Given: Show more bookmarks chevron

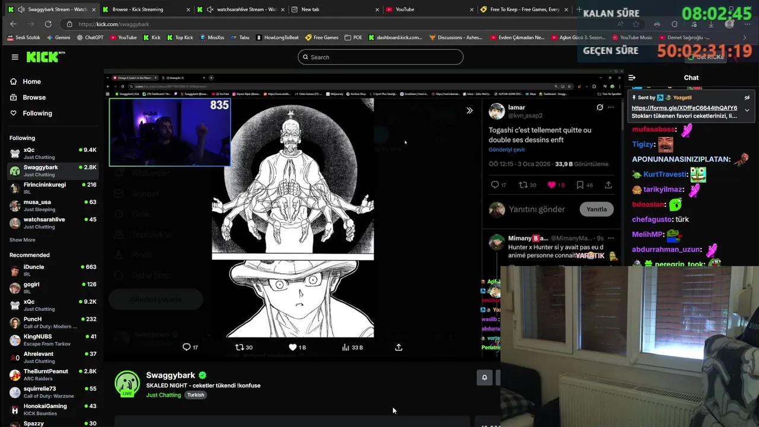Looking at the screenshot, I should 745,37.
